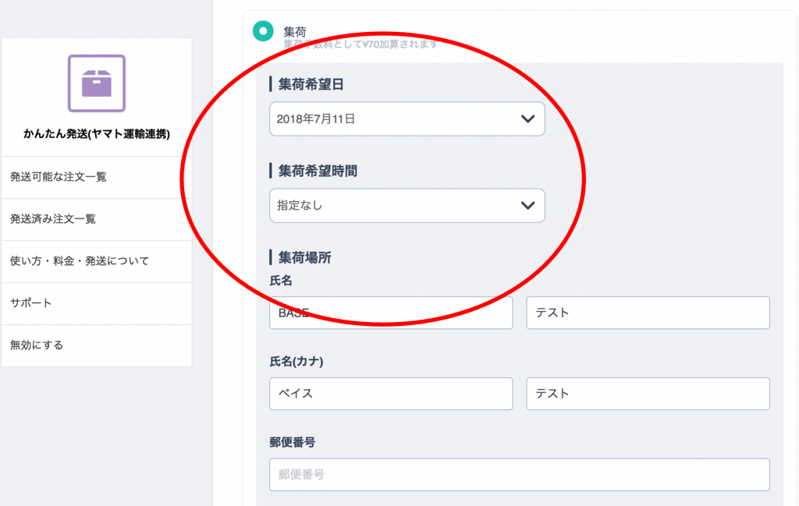Select the 集荷 radio button
Viewport: 799px width, 506px height.
[263, 31]
